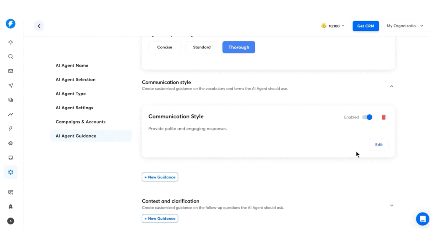432x243 pixels.
Task: Open the 10,100 credits dropdown
Action: pos(333,26)
